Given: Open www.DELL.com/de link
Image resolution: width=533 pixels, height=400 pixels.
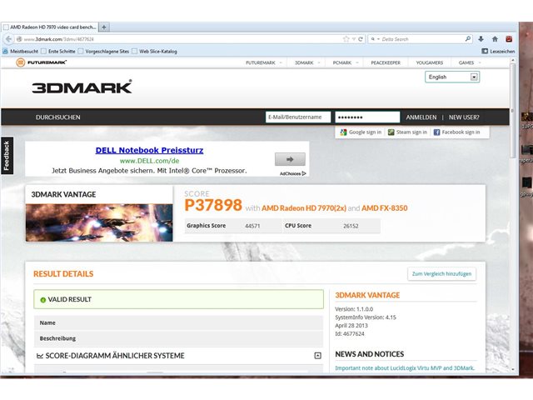Looking at the screenshot, I should tap(149, 161).
